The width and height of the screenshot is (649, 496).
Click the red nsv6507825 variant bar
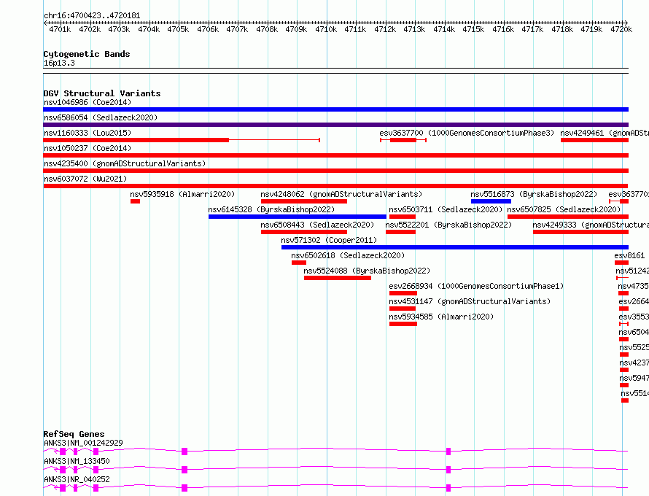pyautogui.click(x=568, y=217)
